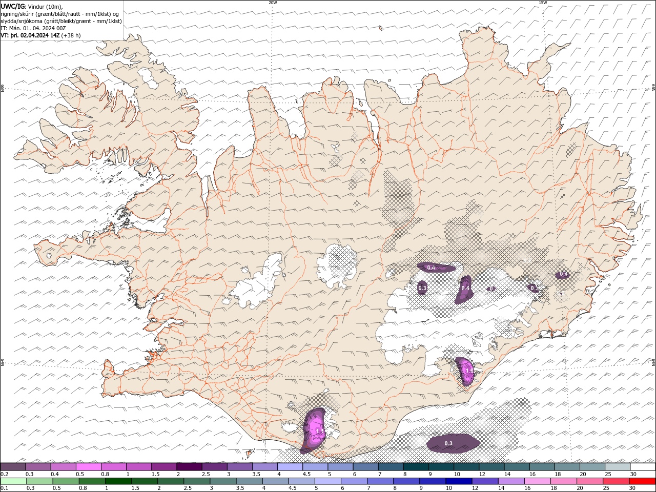Select top legend dark teal swatch between 8 and 9
The image size is (656, 492).
click(x=415, y=467)
